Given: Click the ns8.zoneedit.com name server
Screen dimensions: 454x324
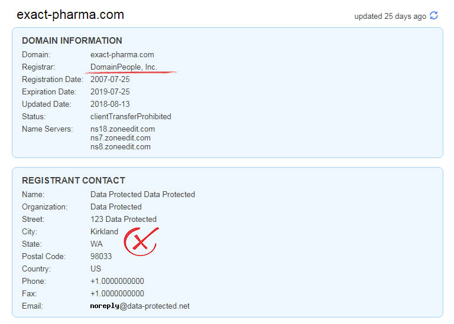Looking at the screenshot, I should tap(120, 146).
